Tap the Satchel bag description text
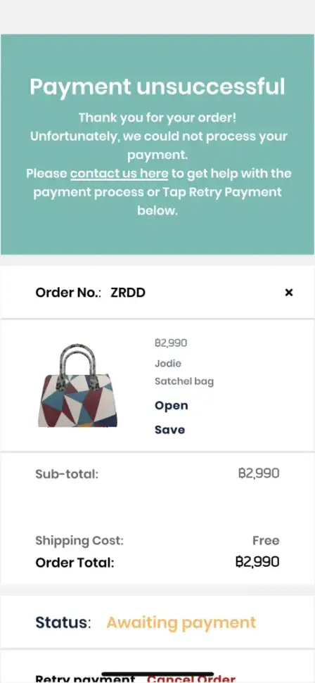 coord(184,382)
